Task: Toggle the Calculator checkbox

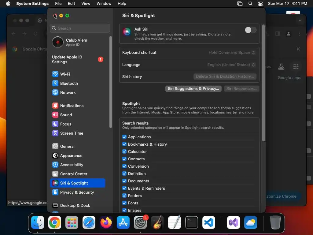Action: pyautogui.click(x=124, y=152)
